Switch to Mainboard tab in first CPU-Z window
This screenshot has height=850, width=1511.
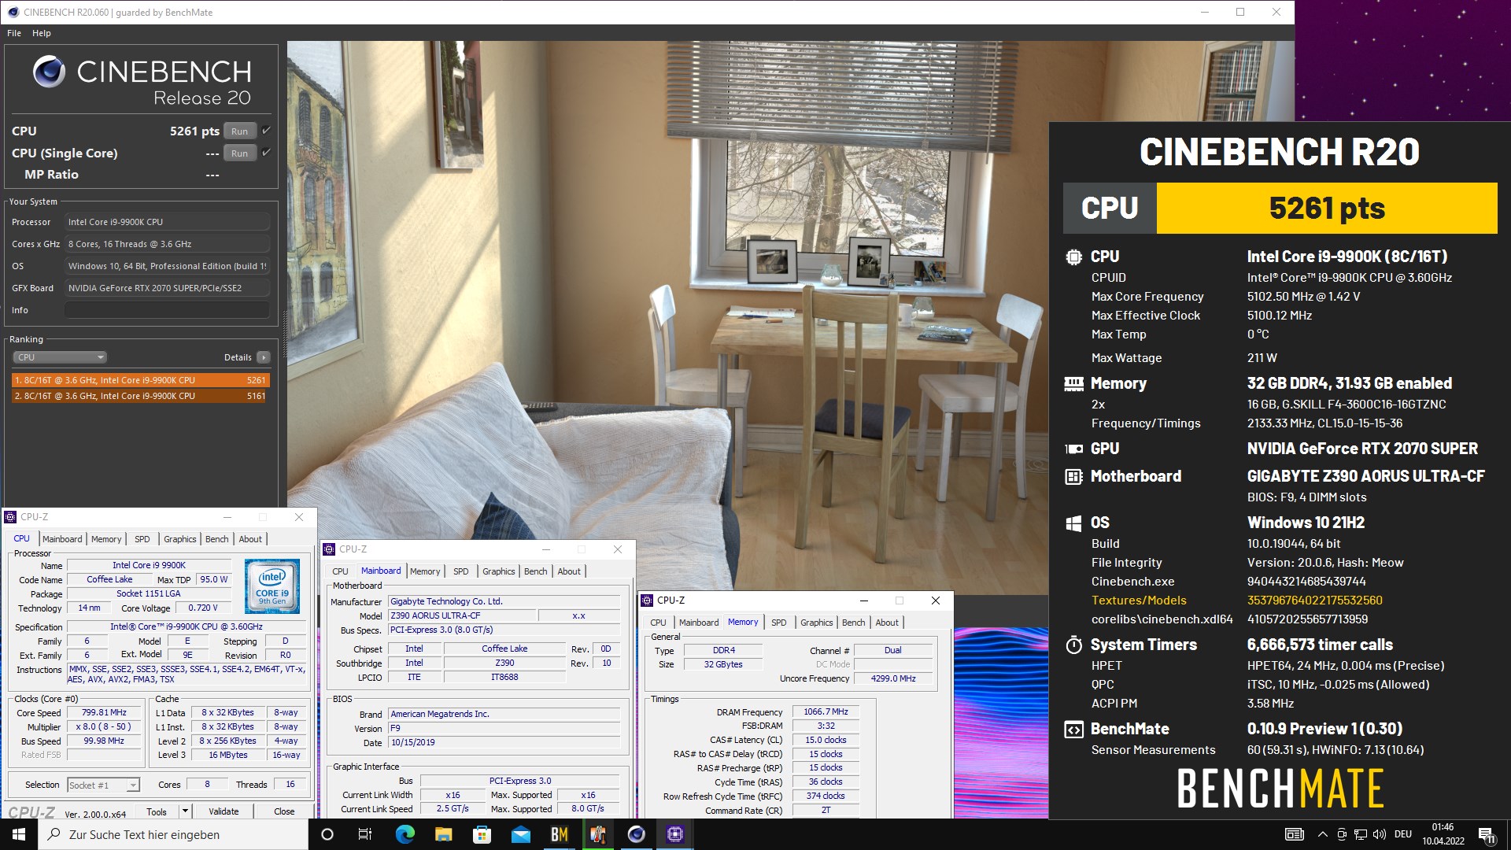pos(62,539)
